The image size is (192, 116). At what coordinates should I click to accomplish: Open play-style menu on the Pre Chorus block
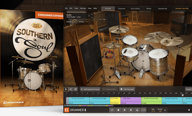(x=112, y=98)
